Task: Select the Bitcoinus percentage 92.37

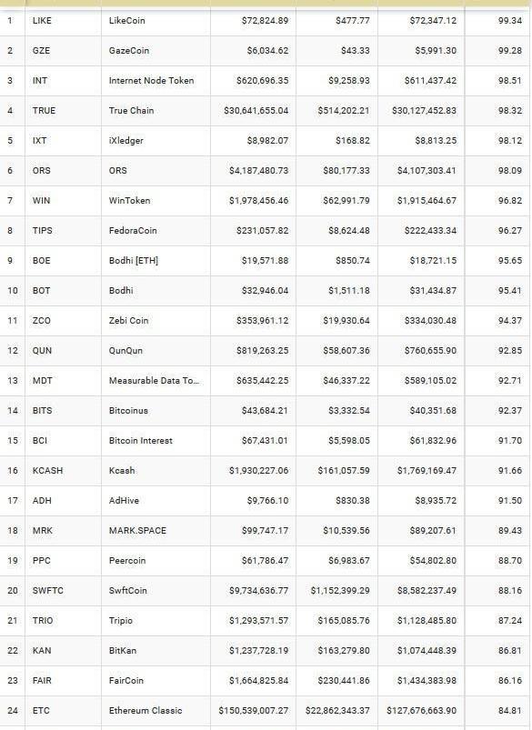Action: (509, 411)
